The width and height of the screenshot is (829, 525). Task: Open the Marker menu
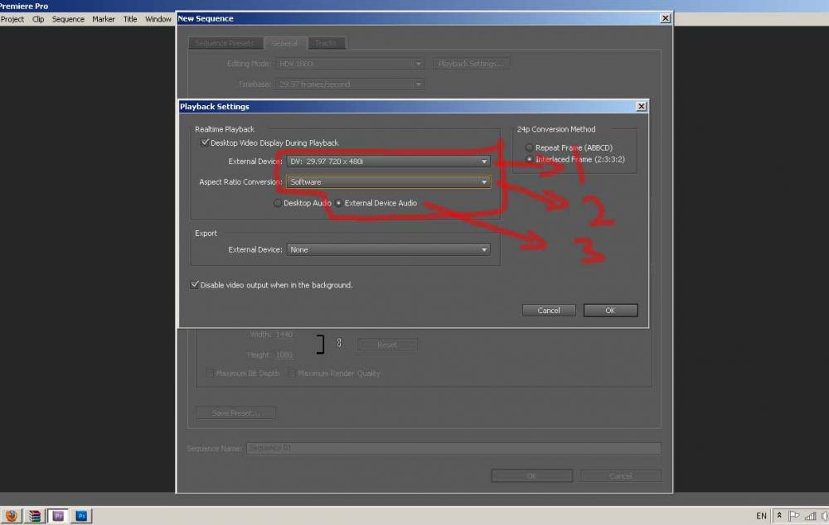pos(103,19)
